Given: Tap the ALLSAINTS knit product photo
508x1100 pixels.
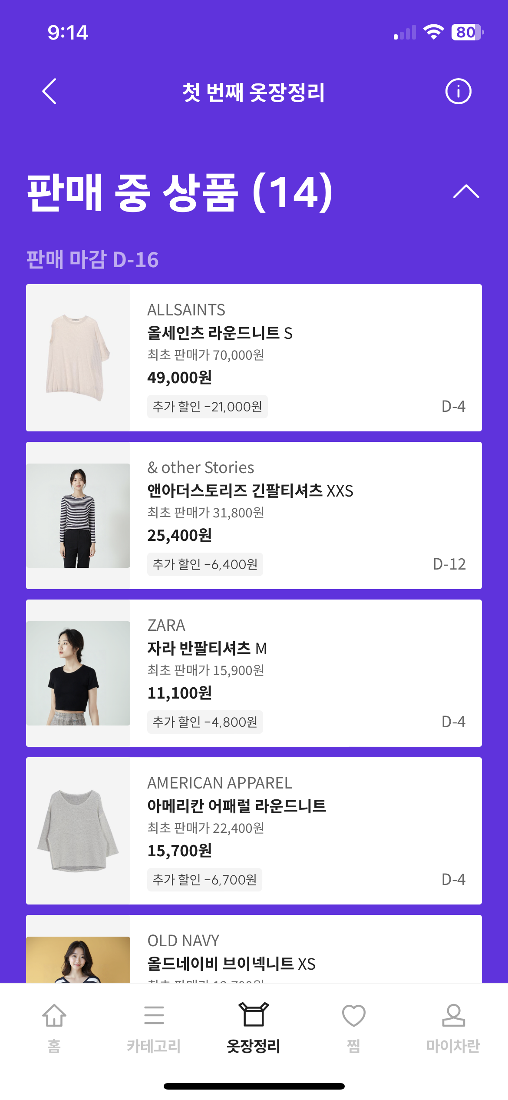Looking at the screenshot, I should click(x=78, y=358).
